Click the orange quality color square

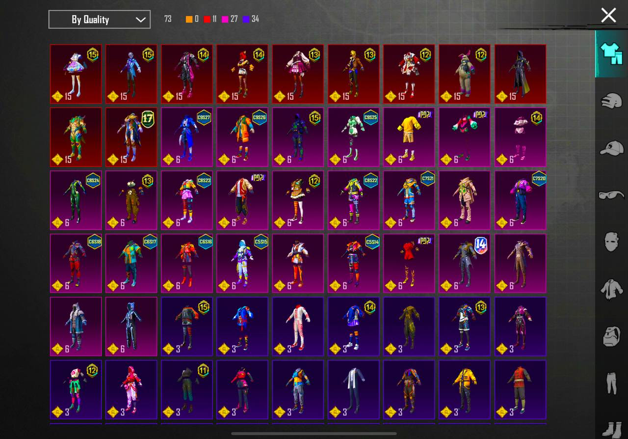coord(189,20)
